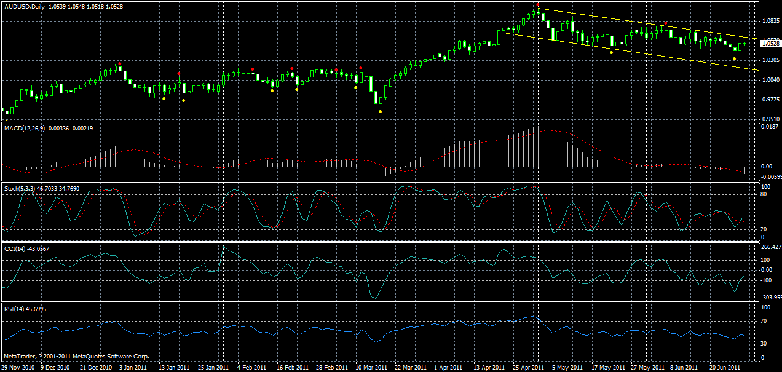
Task: Click the 28 Feb 2011 date label
Action: pos(331,367)
